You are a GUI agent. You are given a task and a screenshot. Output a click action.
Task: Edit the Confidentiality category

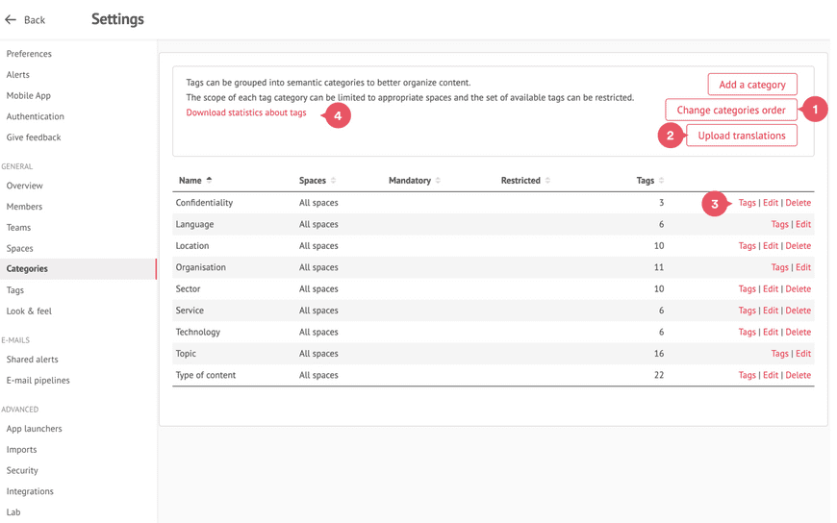coord(771,203)
